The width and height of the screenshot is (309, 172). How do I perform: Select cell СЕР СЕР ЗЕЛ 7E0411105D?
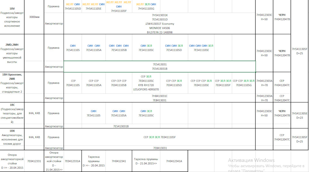[174, 83]
